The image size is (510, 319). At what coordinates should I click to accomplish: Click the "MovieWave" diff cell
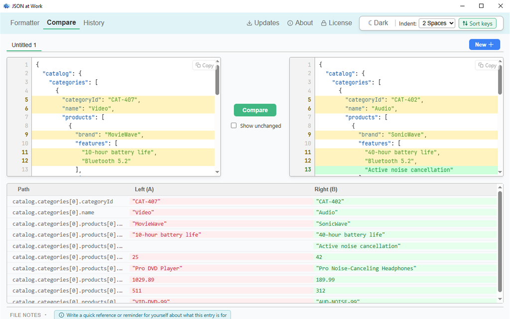pos(221,224)
